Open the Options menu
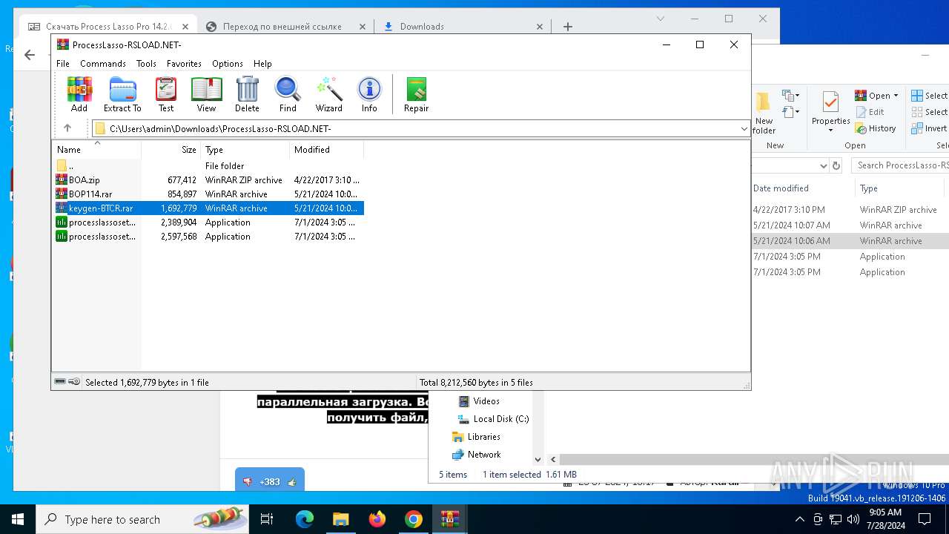 point(228,64)
